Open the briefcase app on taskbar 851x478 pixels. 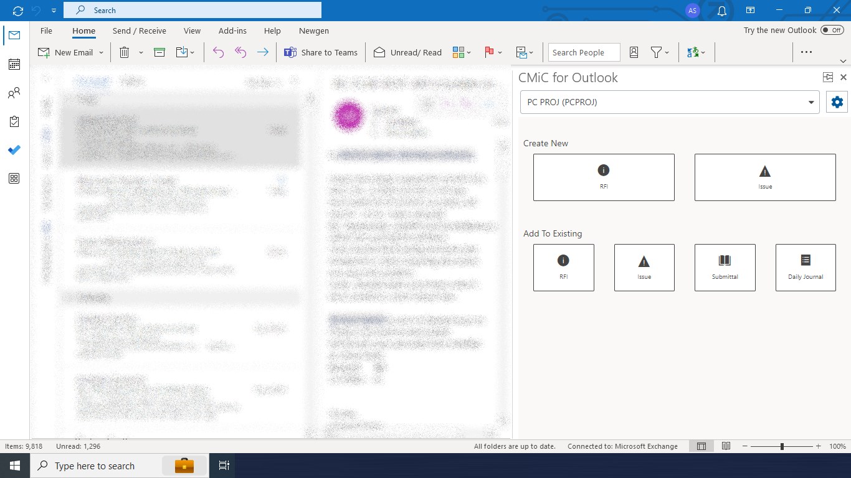coord(184,466)
